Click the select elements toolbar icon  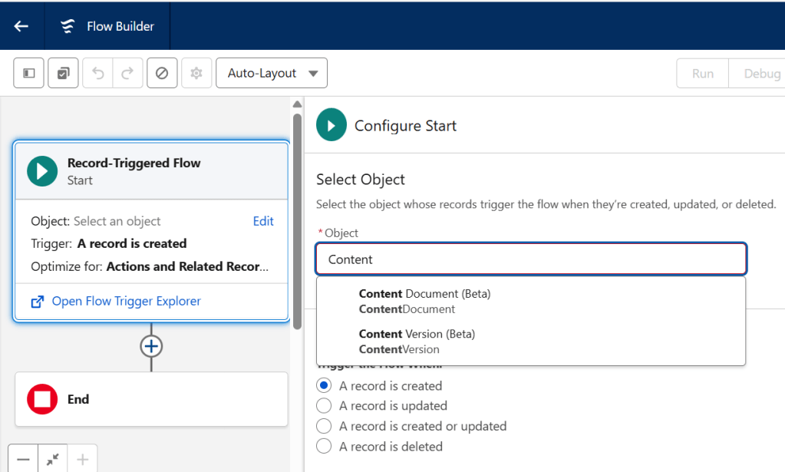tap(63, 74)
